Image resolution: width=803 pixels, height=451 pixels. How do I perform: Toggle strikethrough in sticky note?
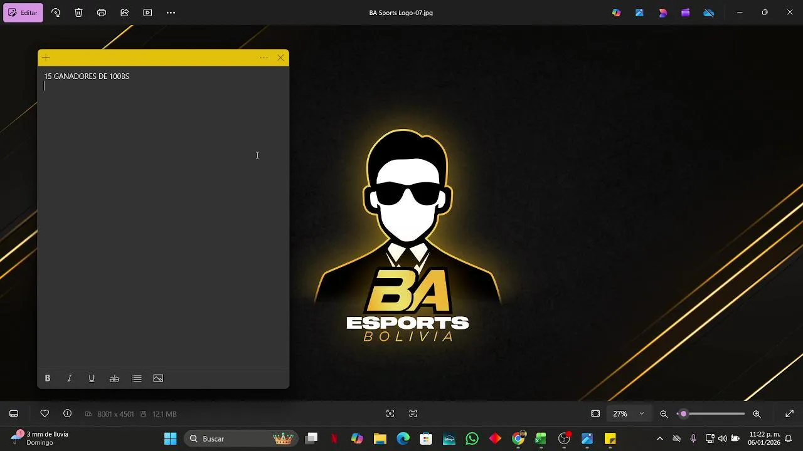pyautogui.click(x=114, y=378)
